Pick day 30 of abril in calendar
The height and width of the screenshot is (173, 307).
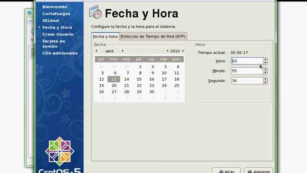tap(152, 92)
